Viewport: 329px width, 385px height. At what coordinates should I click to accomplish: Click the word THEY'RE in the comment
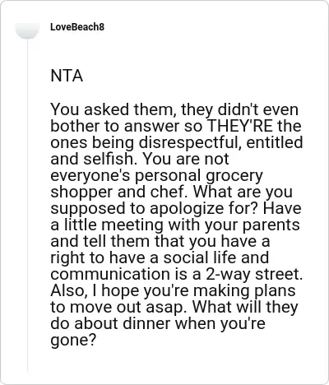click(x=240, y=126)
